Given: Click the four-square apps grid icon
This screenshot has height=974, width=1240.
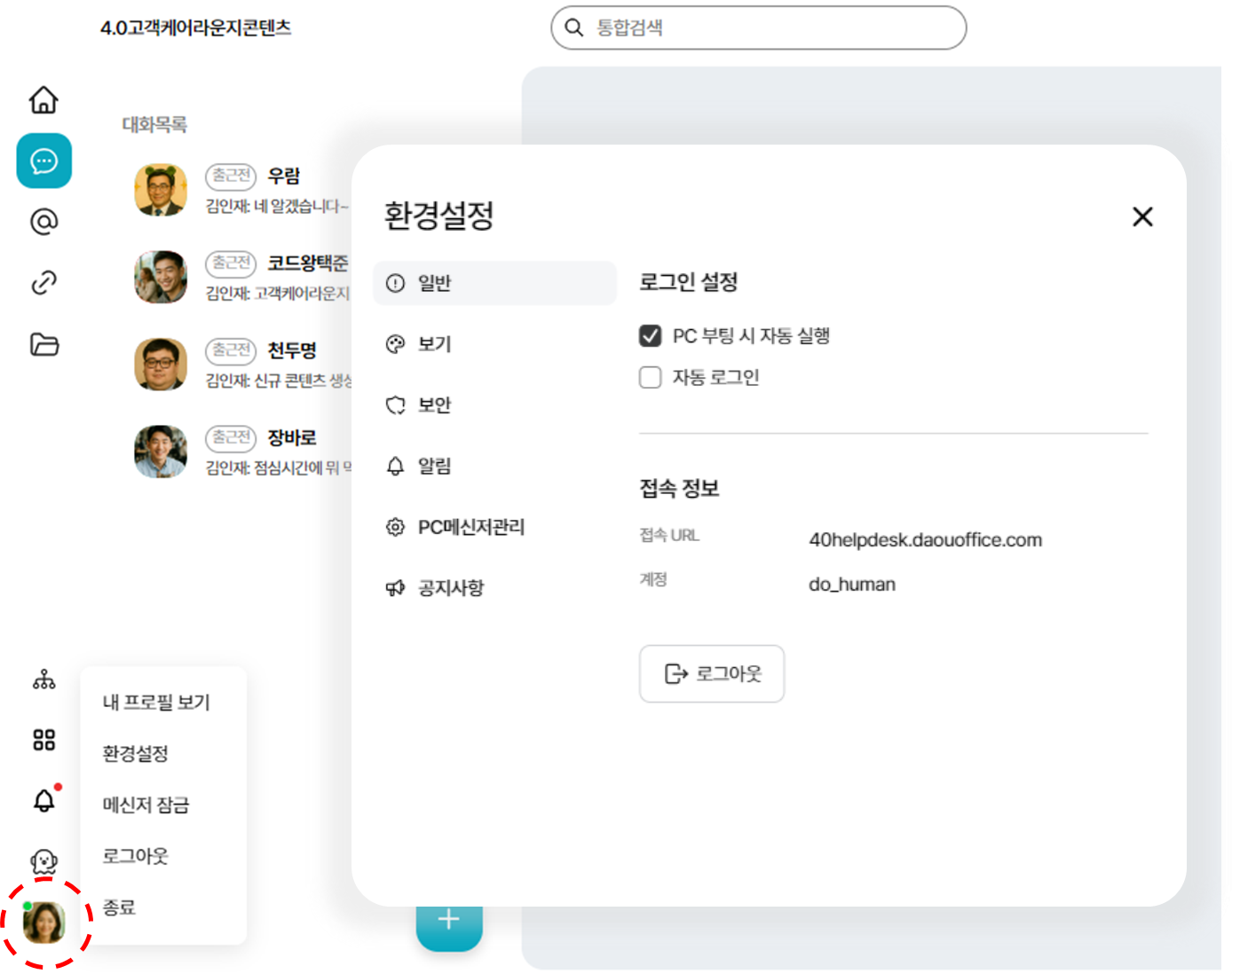Looking at the screenshot, I should 43,740.
